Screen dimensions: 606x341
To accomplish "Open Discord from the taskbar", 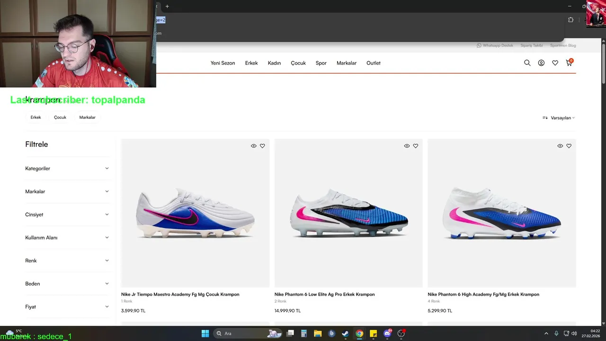I will [x=387, y=333].
